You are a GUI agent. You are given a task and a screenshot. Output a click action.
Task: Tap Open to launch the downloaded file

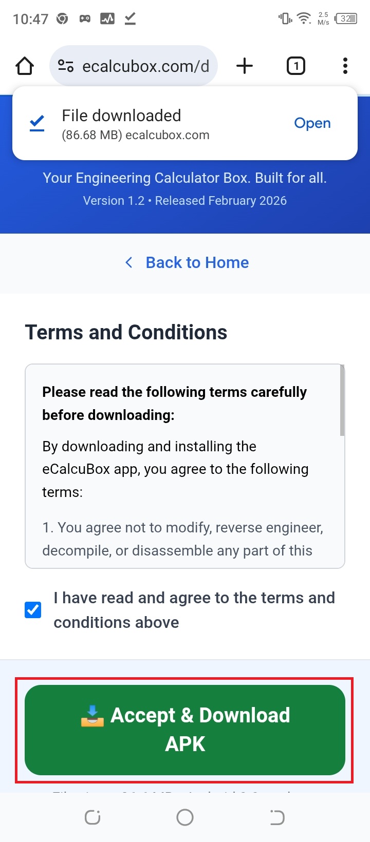pos(312,123)
